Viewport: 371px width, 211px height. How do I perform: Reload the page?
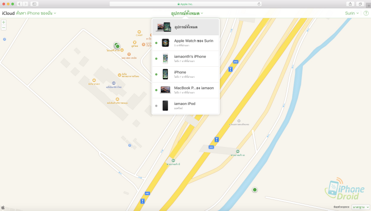(259, 4)
